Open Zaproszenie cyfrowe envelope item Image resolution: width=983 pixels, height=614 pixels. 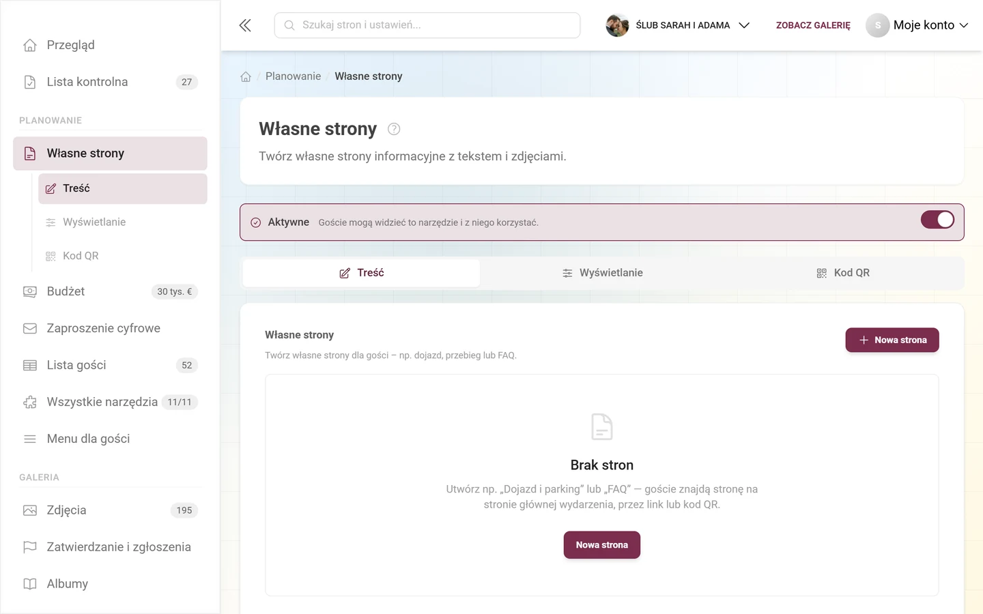coord(110,328)
